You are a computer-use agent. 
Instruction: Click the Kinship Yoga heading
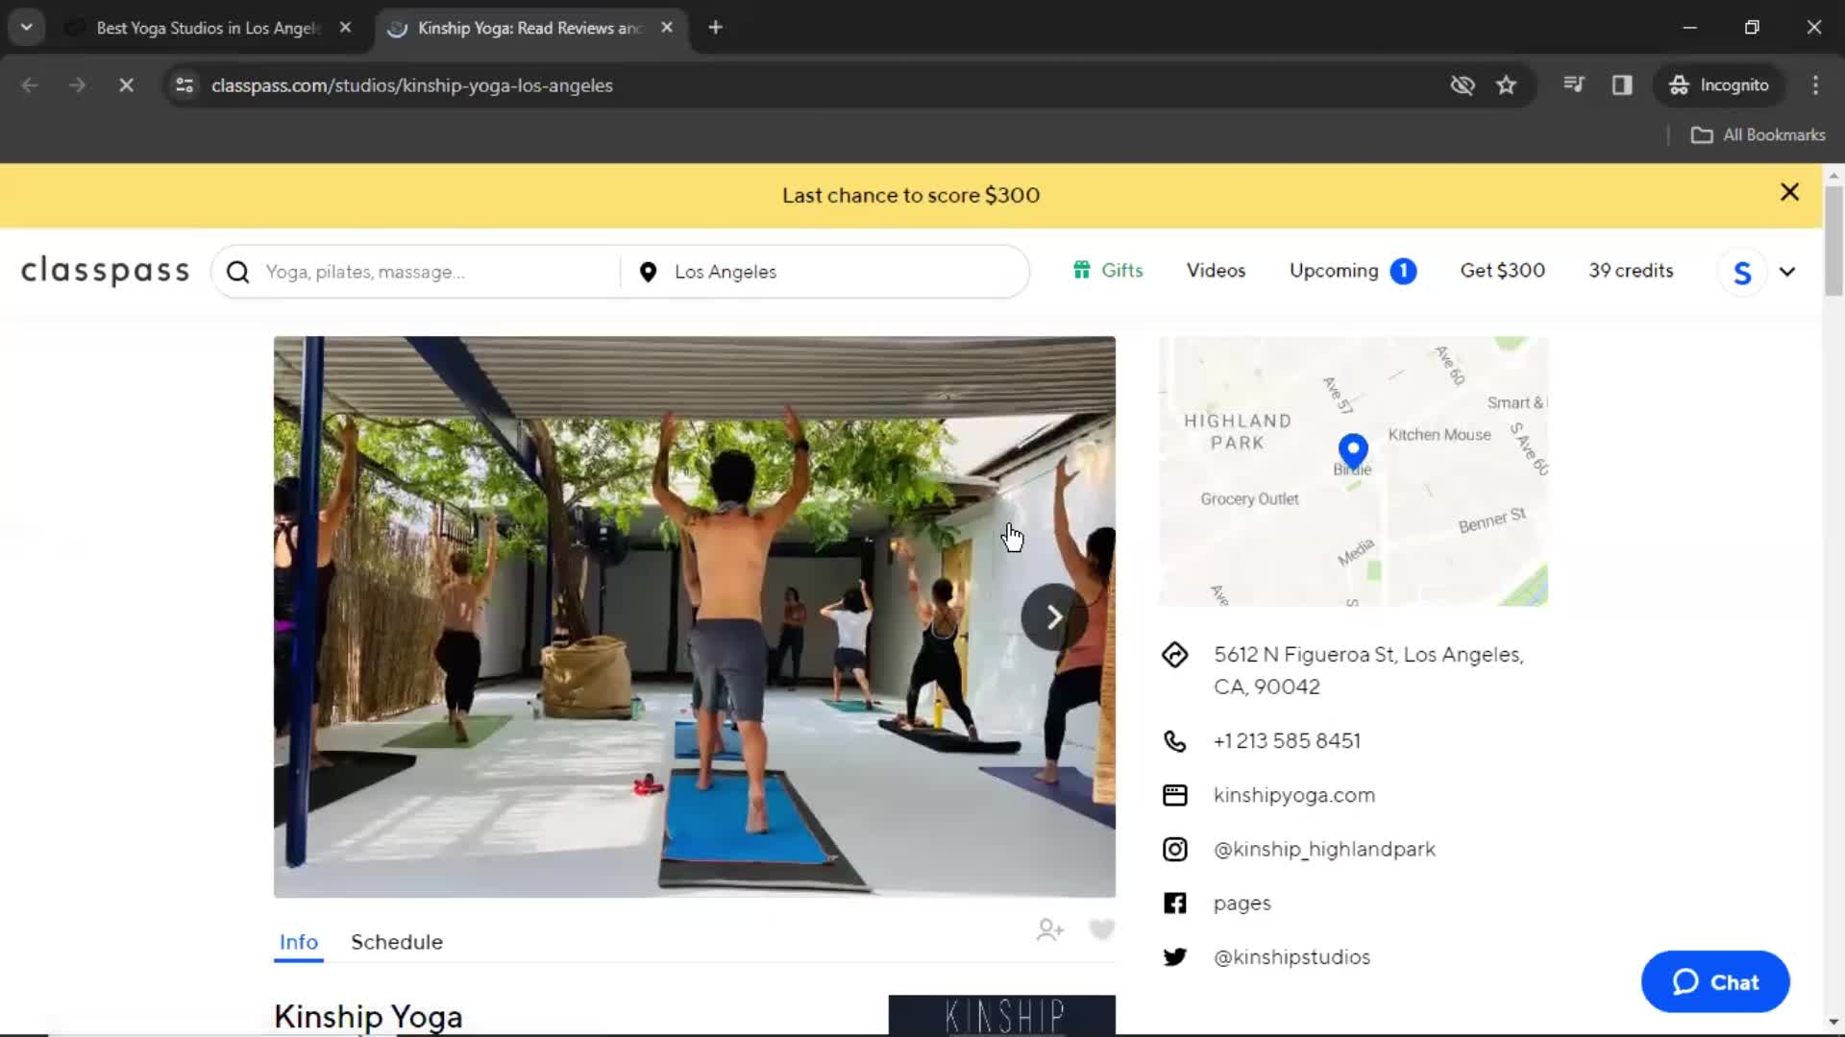368,1016
